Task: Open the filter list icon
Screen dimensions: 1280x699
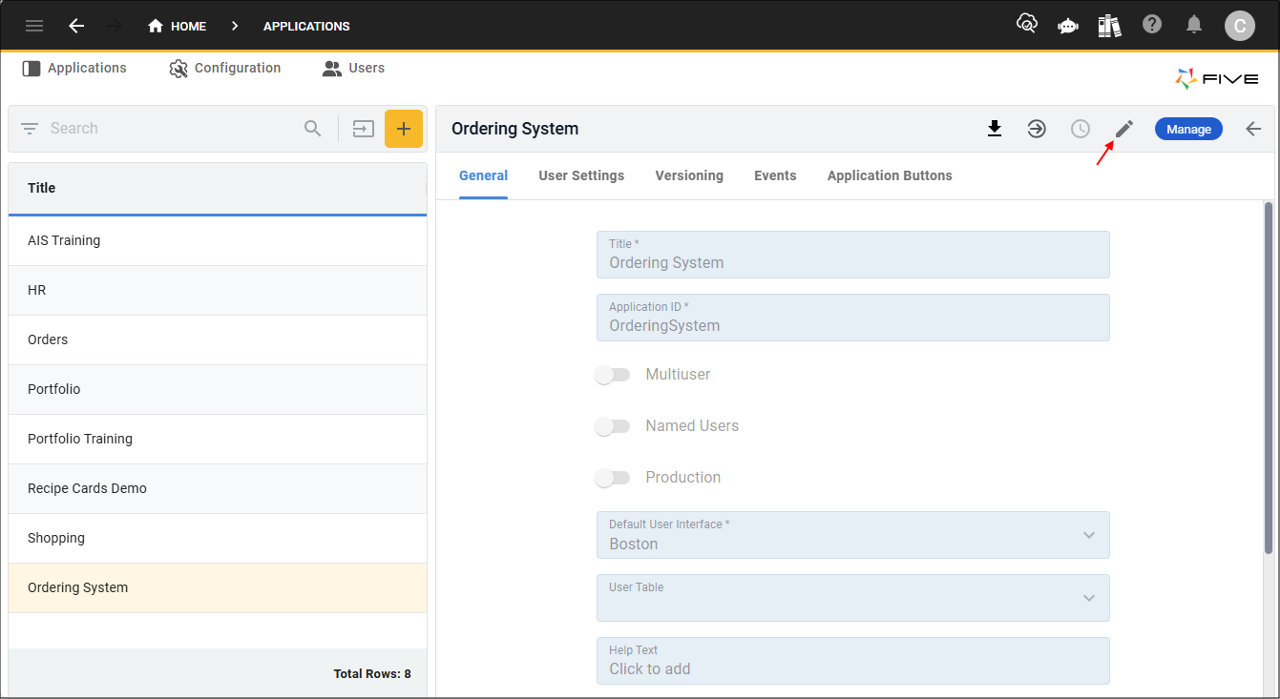Action: tap(30, 129)
